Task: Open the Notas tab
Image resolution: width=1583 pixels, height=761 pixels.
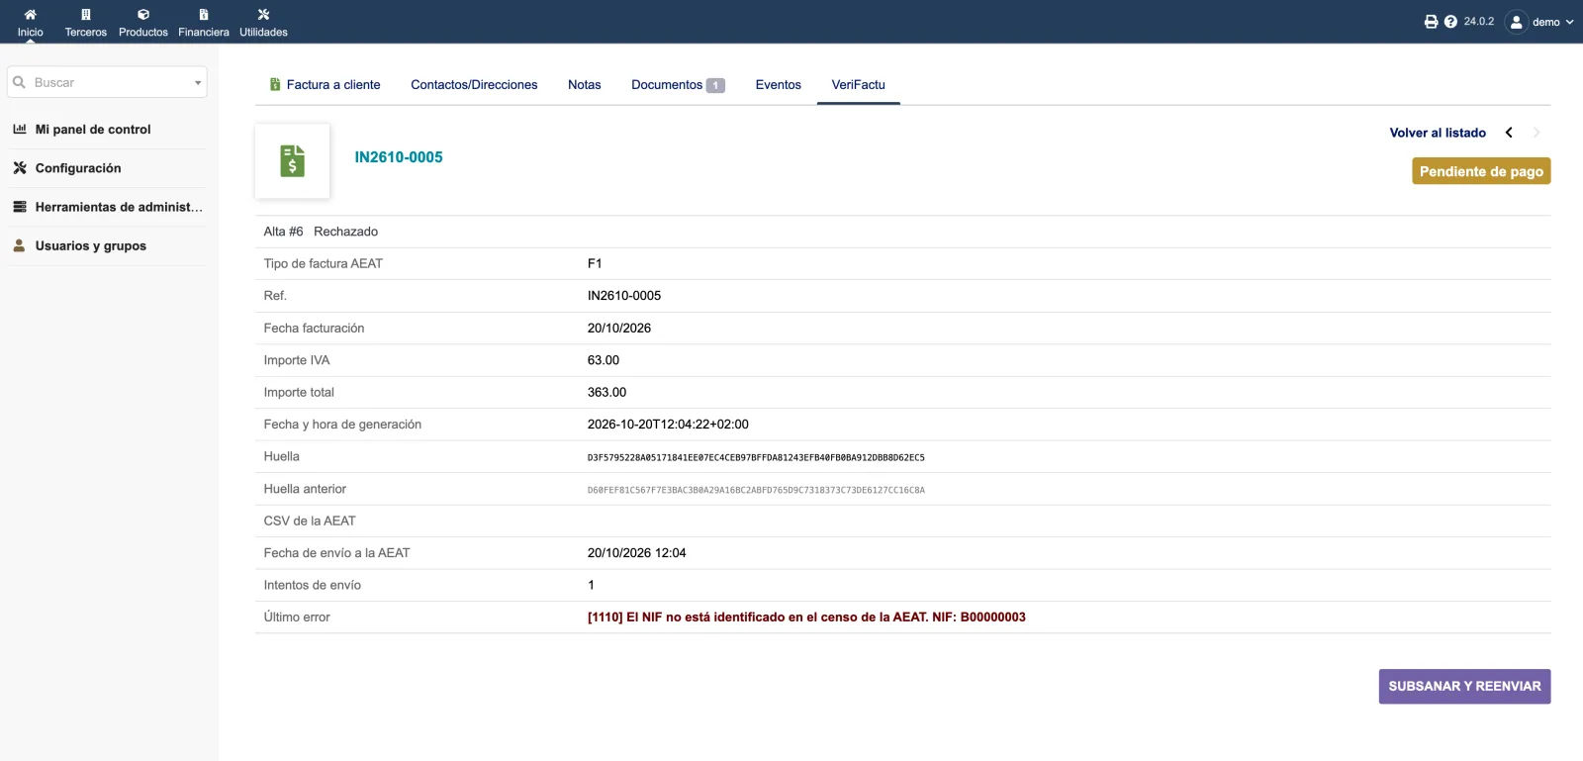Action: tap(585, 85)
